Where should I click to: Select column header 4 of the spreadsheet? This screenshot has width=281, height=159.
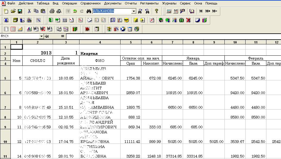[x=100, y=42]
